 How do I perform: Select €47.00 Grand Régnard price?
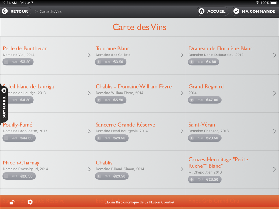pos(212,100)
